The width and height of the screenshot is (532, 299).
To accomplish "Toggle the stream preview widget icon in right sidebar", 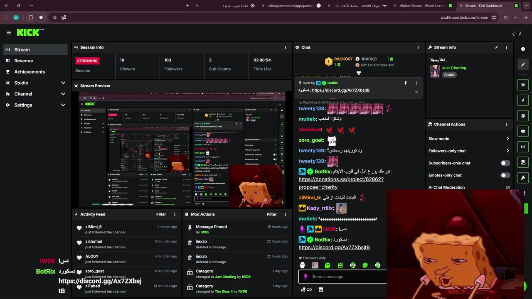I will click(x=523, y=85).
